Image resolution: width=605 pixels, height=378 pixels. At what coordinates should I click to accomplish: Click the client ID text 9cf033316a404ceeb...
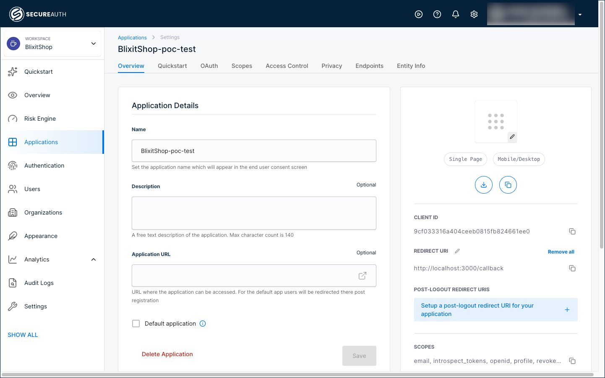tap(472, 231)
